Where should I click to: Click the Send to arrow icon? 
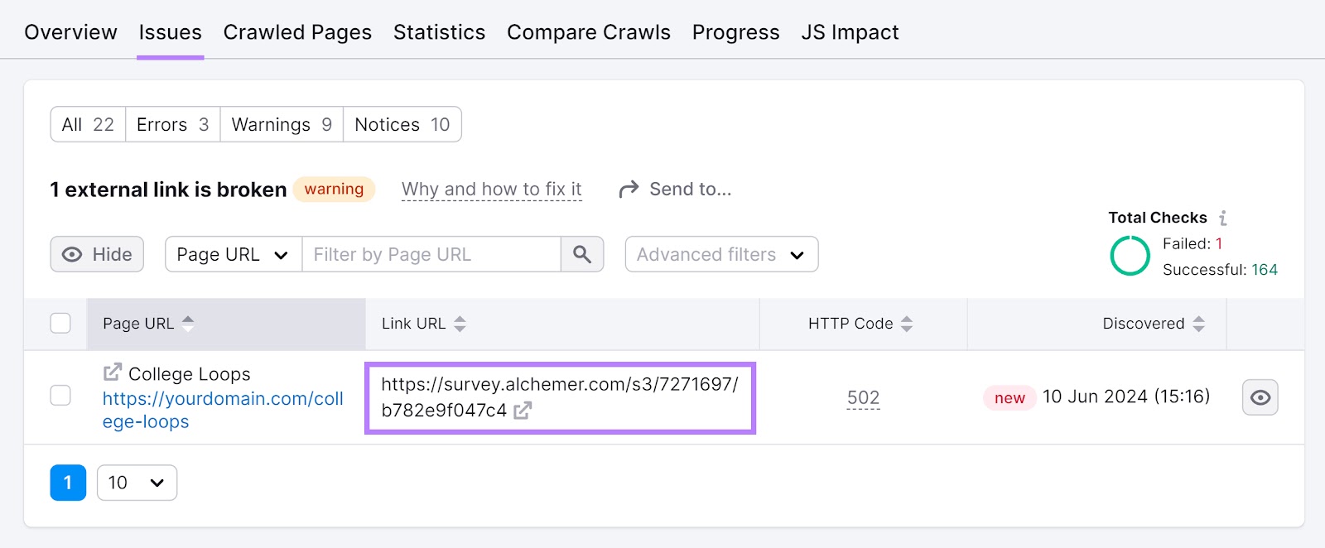click(628, 189)
